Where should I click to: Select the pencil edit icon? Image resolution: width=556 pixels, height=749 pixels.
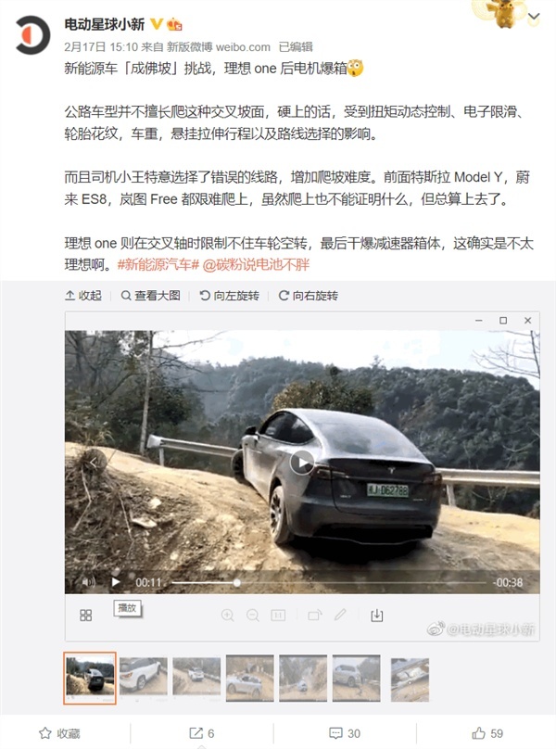click(340, 615)
